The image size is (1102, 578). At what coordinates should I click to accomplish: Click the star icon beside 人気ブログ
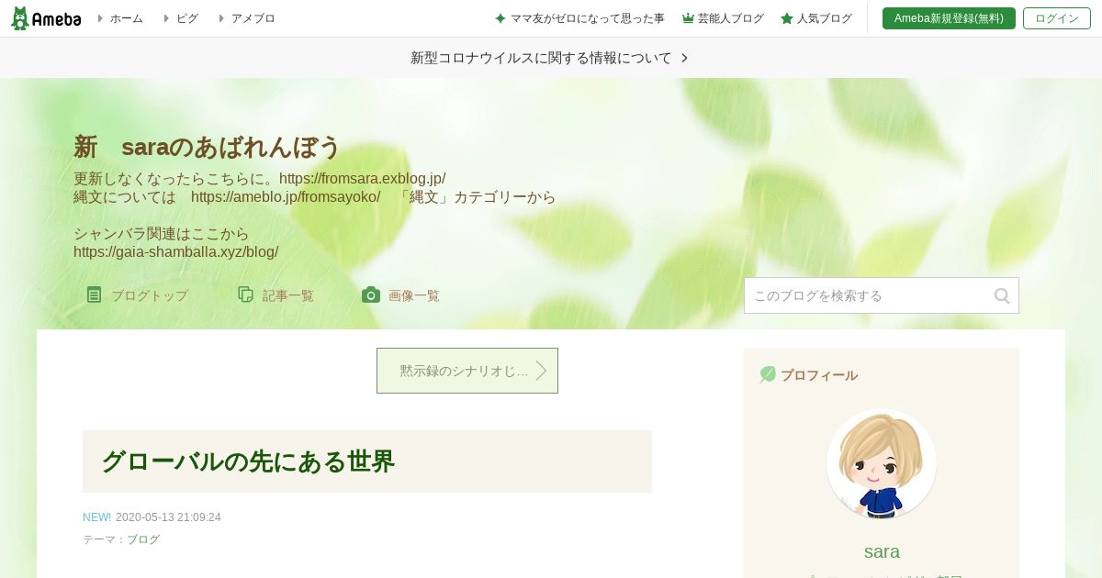787,18
